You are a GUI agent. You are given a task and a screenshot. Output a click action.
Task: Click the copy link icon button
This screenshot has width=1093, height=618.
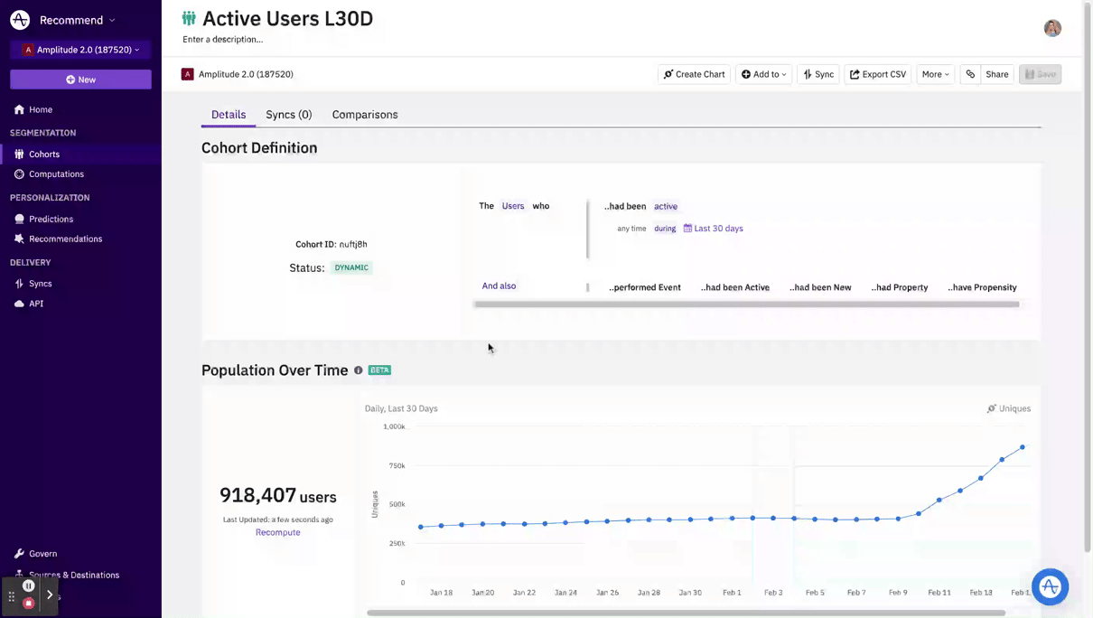point(970,74)
